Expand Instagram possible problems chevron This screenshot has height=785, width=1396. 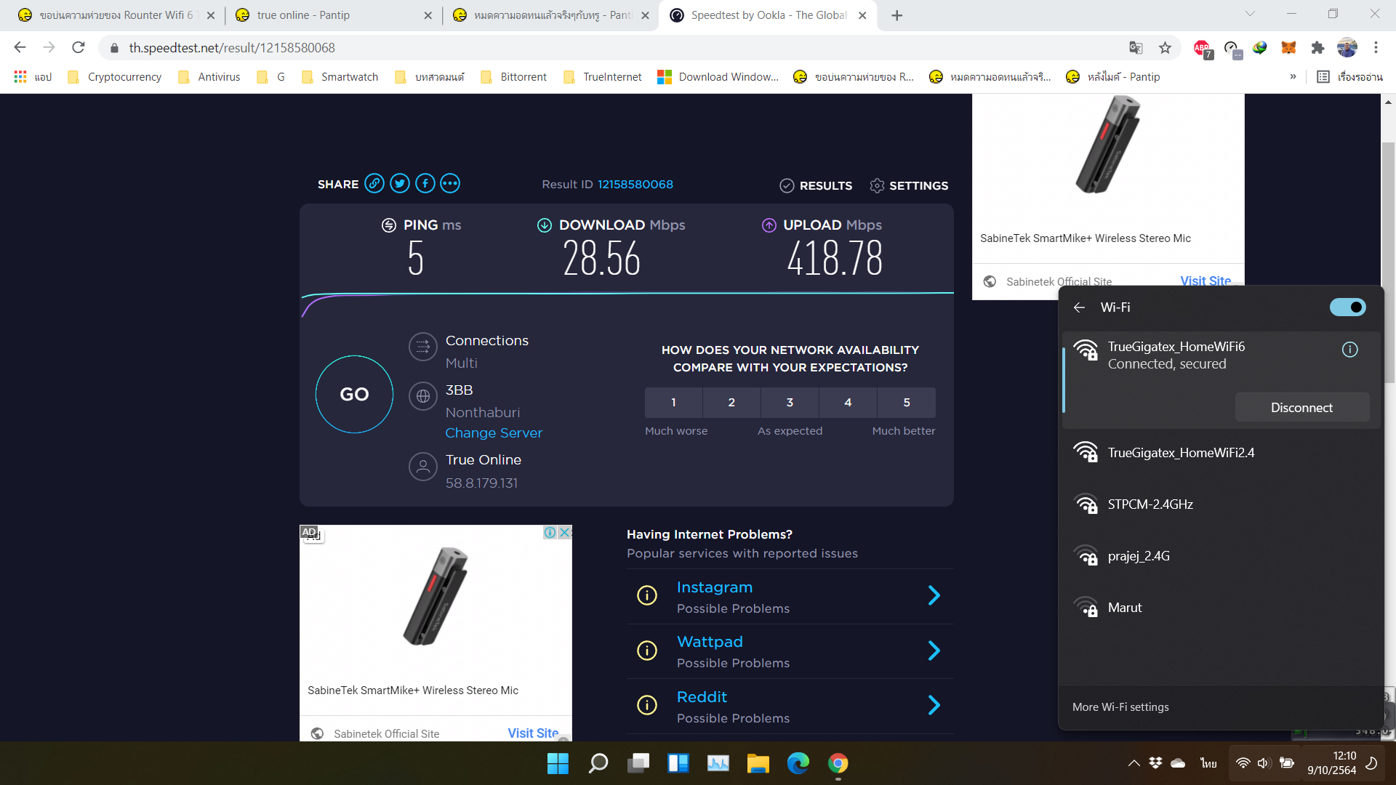click(x=934, y=596)
